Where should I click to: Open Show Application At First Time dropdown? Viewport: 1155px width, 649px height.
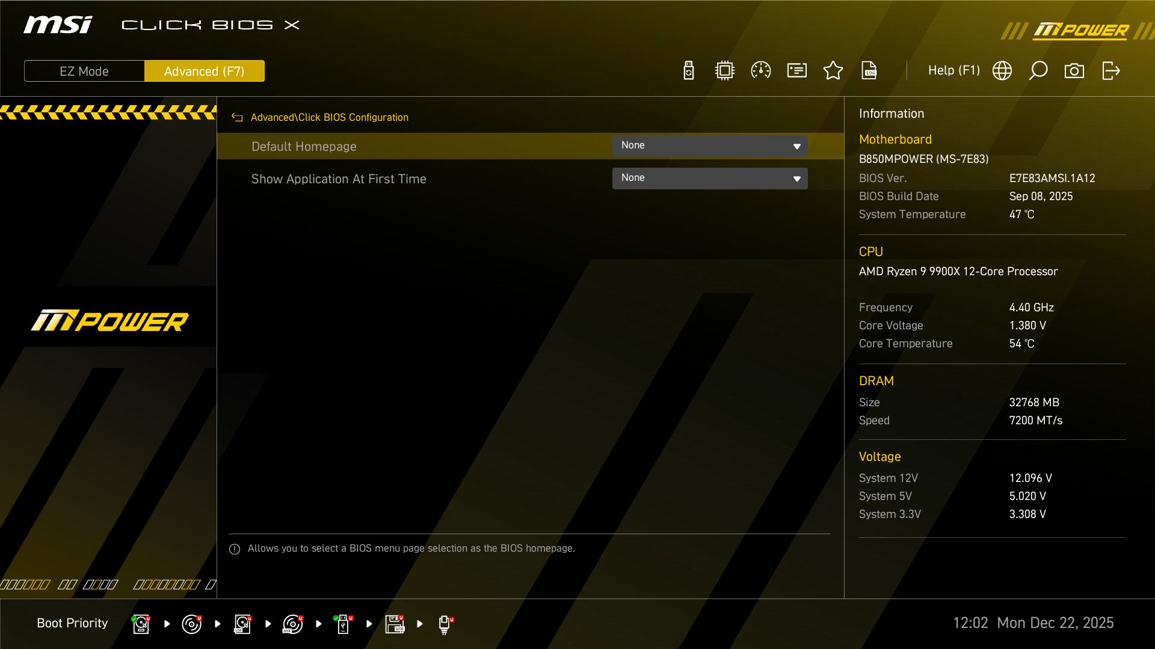click(710, 178)
